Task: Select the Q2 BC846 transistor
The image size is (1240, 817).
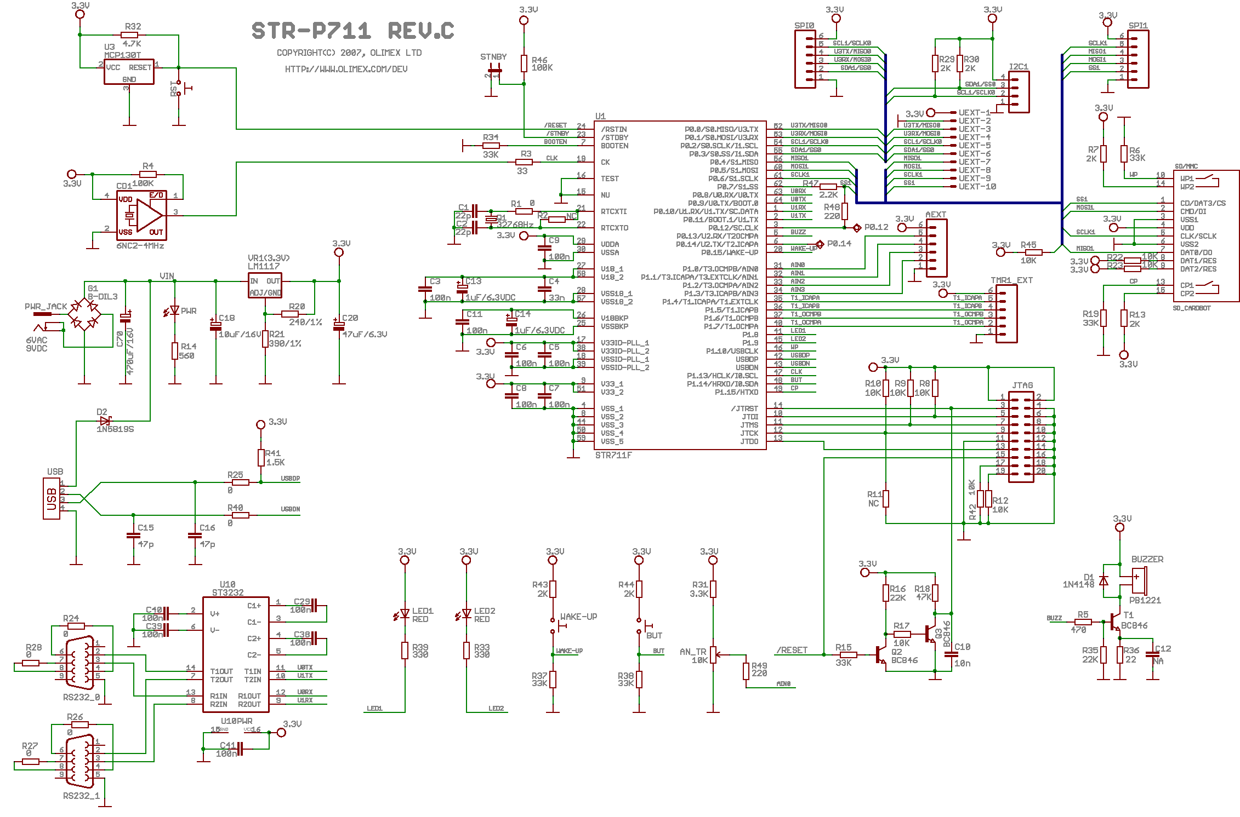Action: pos(880,655)
